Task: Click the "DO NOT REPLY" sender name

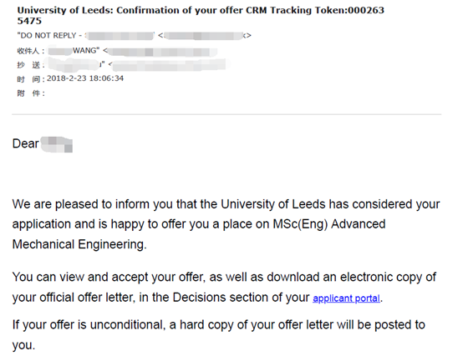Action: tap(49, 36)
